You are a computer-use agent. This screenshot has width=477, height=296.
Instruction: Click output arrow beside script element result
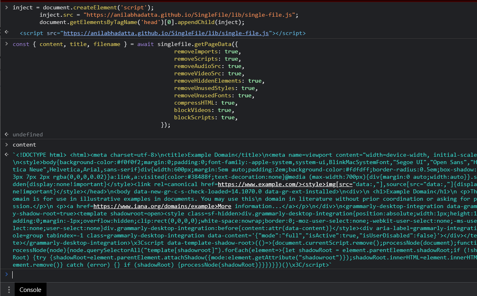pyautogui.click(x=7, y=32)
